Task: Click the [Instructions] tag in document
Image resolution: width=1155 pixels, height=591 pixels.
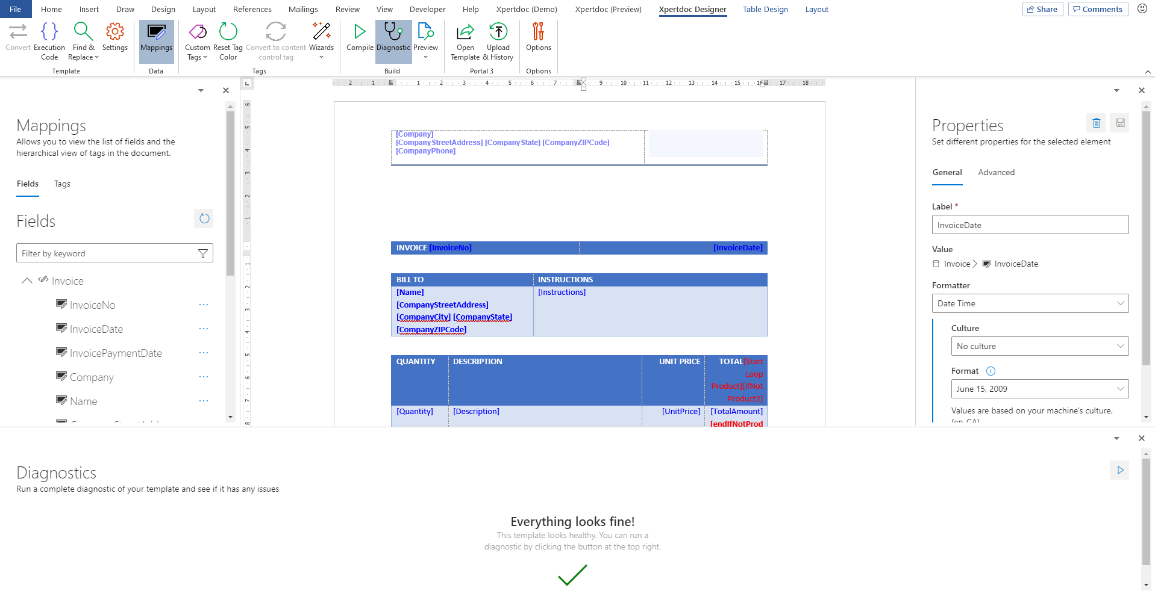Action: click(x=562, y=292)
